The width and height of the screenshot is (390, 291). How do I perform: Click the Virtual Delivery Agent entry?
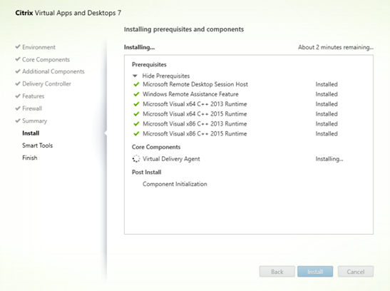[x=171, y=159]
